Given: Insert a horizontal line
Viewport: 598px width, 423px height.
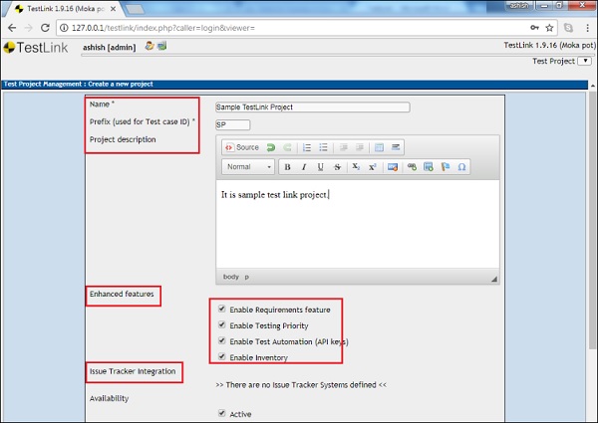Looking at the screenshot, I should [396, 147].
